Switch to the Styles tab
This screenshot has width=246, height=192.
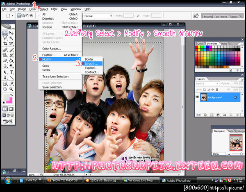[224, 43]
